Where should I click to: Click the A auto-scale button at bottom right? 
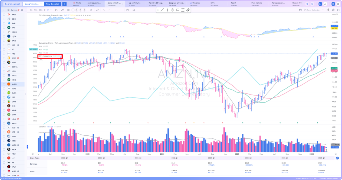point(336,154)
